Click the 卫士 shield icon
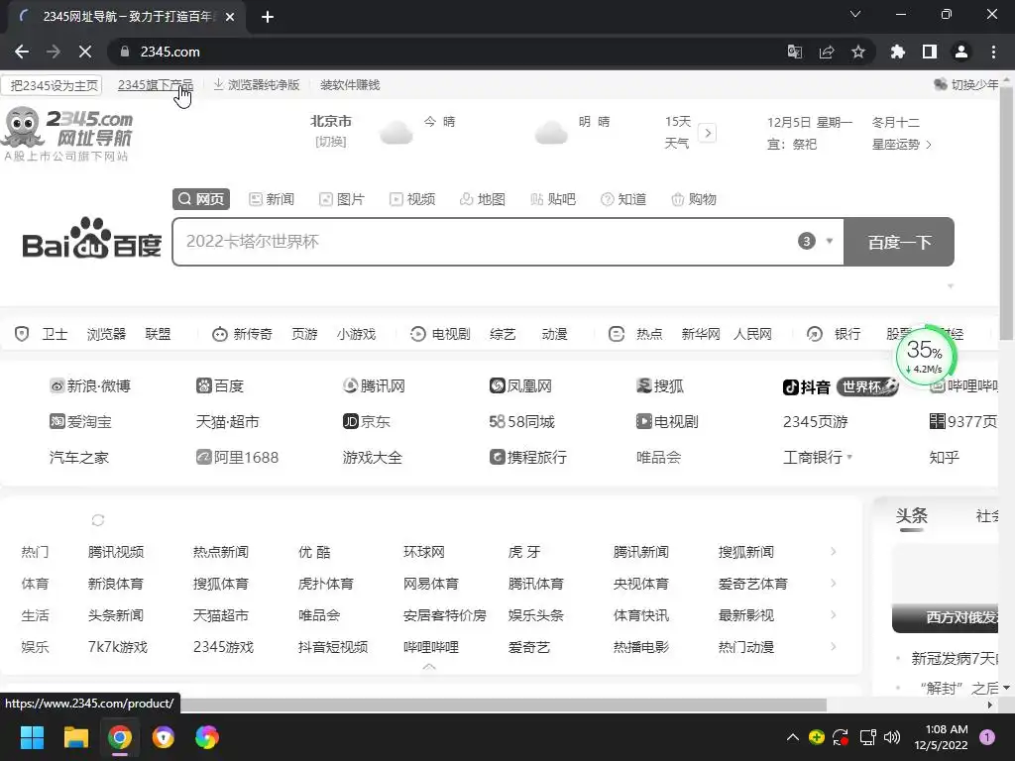This screenshot has width=1015, height=761. tap(22, 334)
